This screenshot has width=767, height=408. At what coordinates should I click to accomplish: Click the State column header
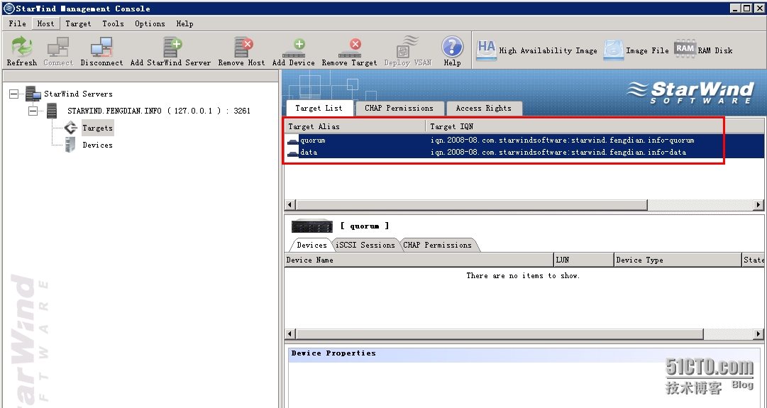pyautogui.click(x=754, y=260)
